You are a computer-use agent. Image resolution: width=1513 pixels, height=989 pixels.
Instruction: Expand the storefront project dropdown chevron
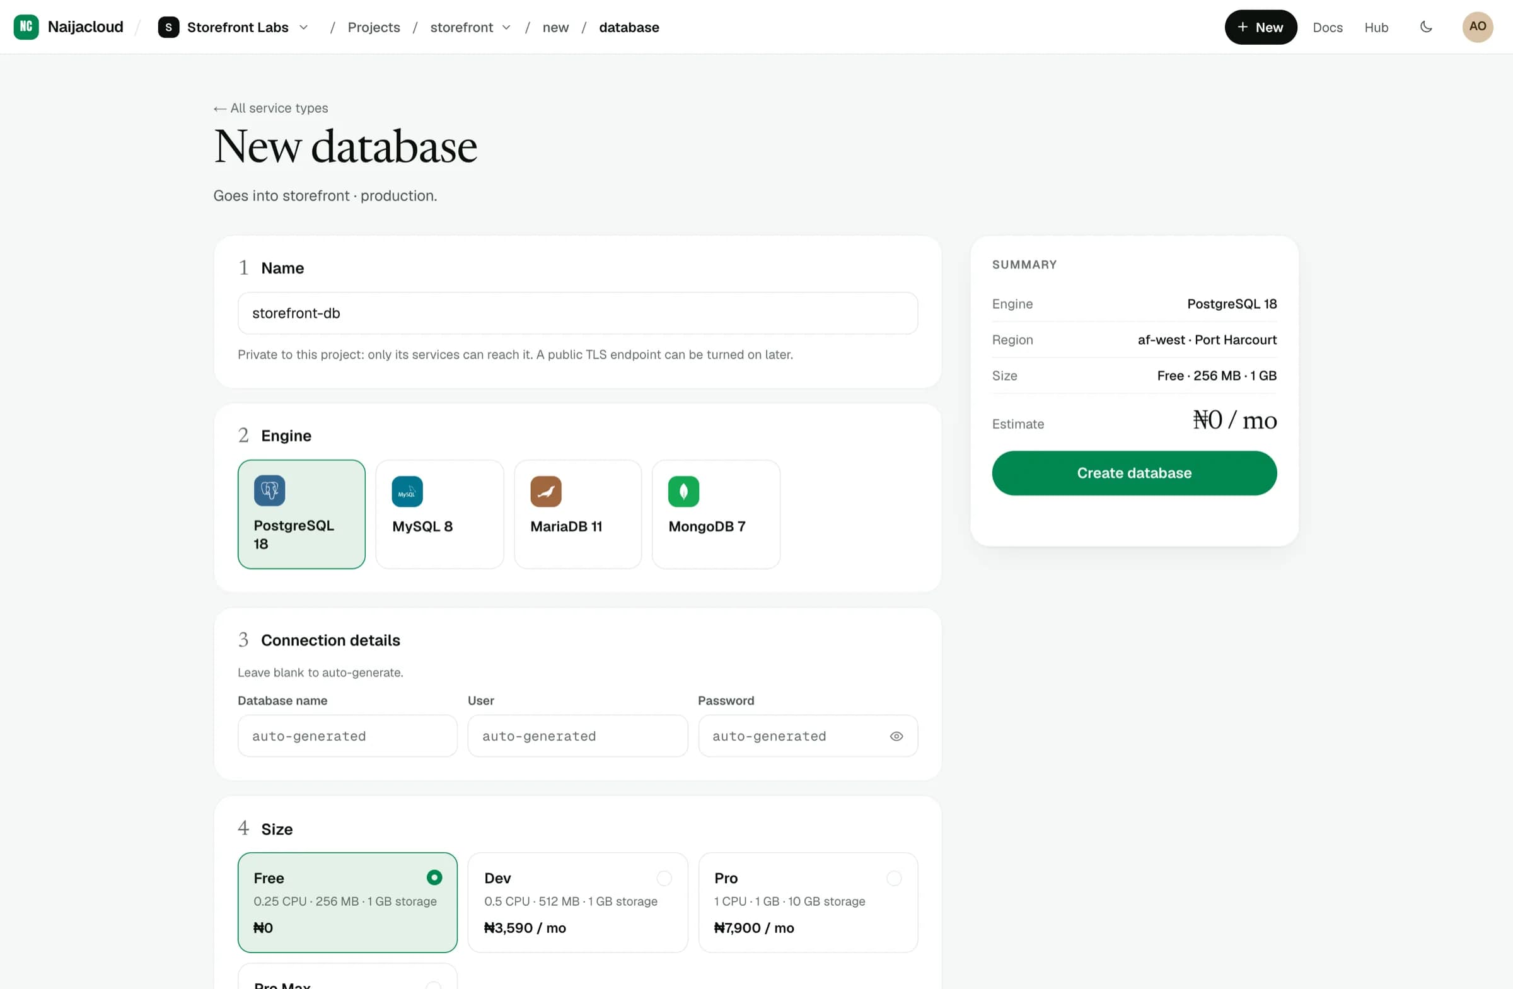coord(506,27)
